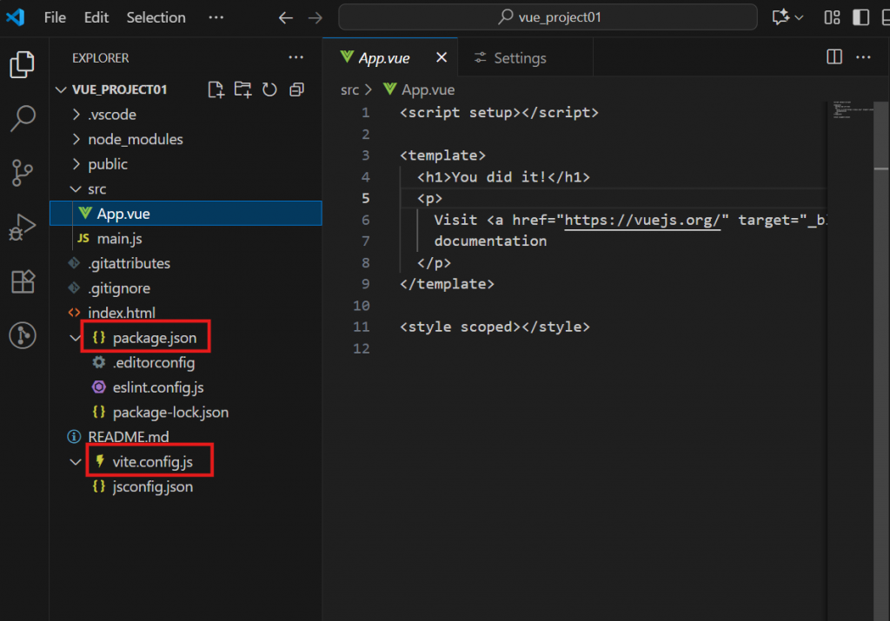Open the Explorer view in activity bar
This screenshot has height=621, width=890.
pyautogui.click(x=23, y=64)
